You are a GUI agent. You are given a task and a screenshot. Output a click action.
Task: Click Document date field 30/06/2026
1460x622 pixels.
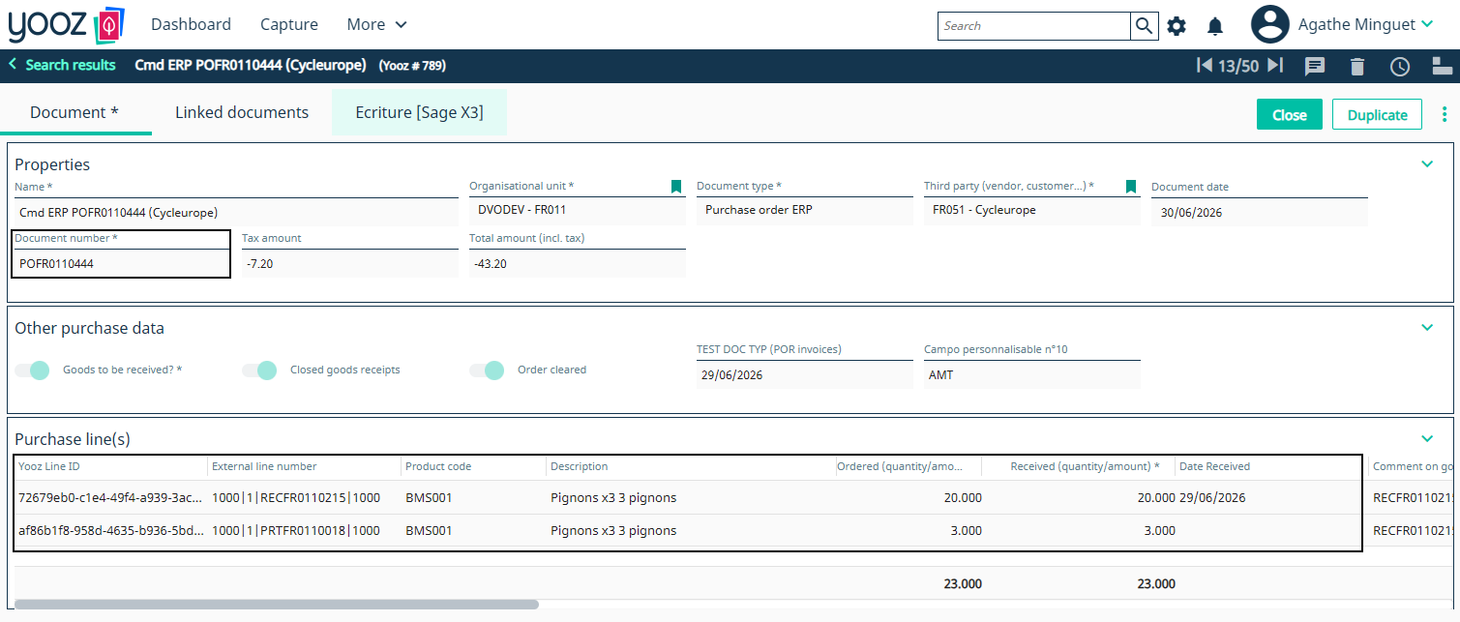(x=1260, y=212)
